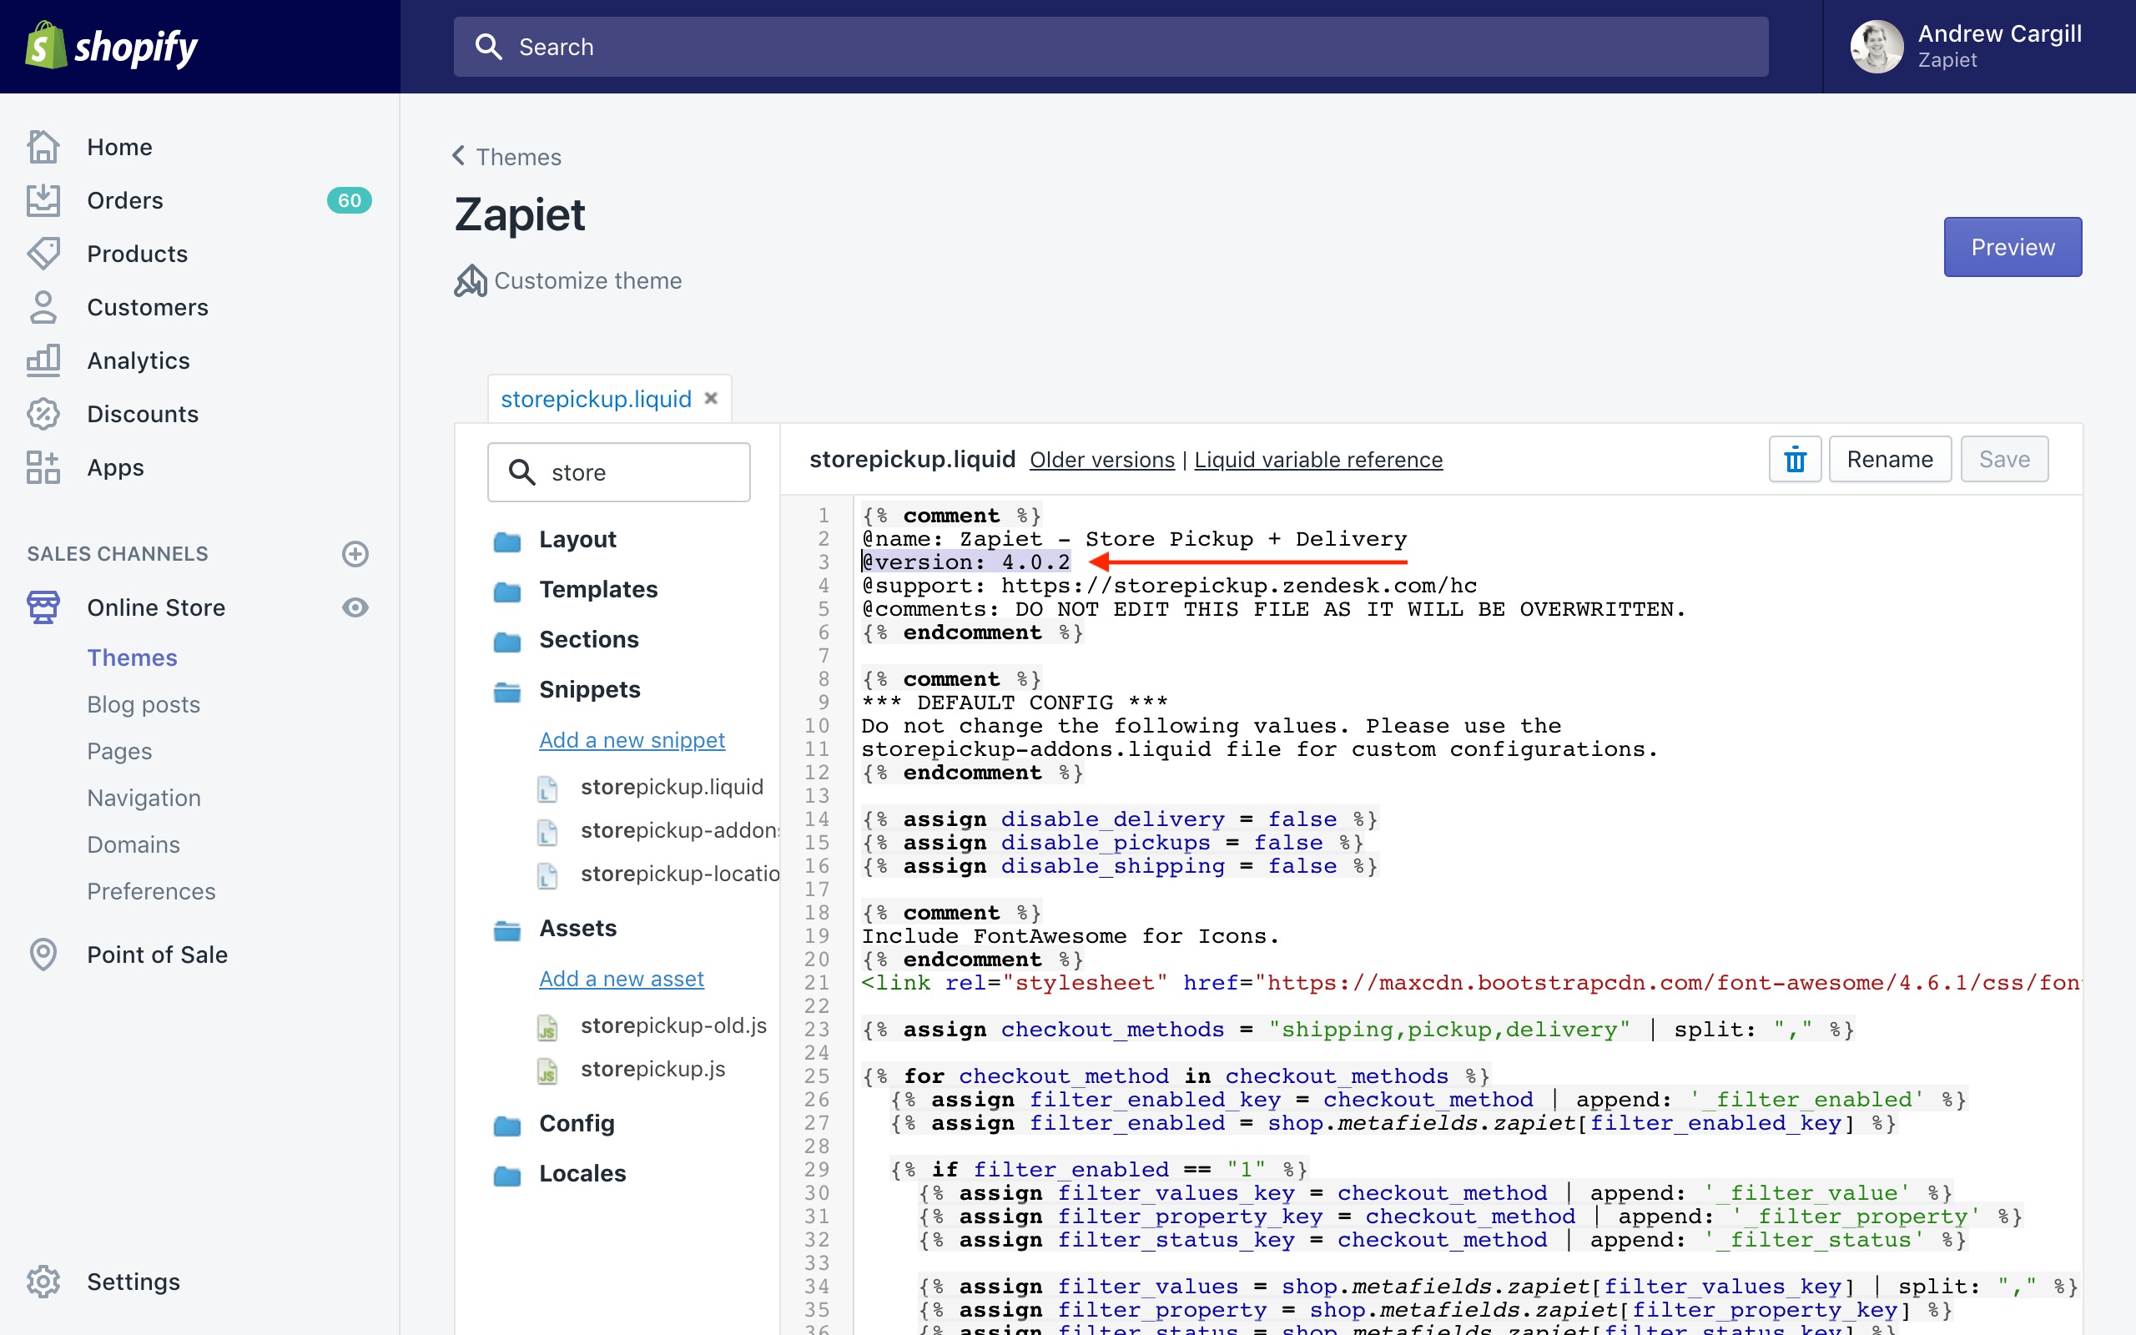This screenshot has width=2136, height=1335.
Task: Expand the Layout folder
Action: pyautogui.click(x=577, y=540)
